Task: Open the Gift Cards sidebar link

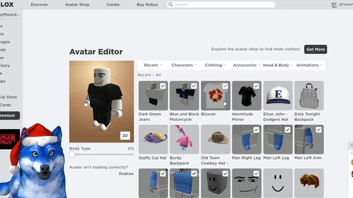Action: coord(6,105)
